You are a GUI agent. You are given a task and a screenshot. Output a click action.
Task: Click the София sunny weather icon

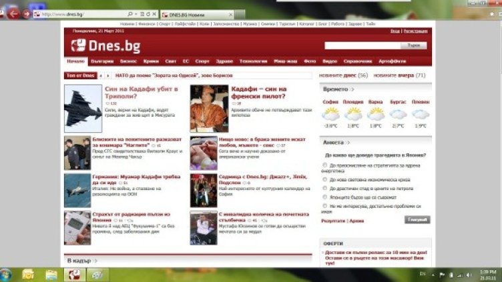330,113
